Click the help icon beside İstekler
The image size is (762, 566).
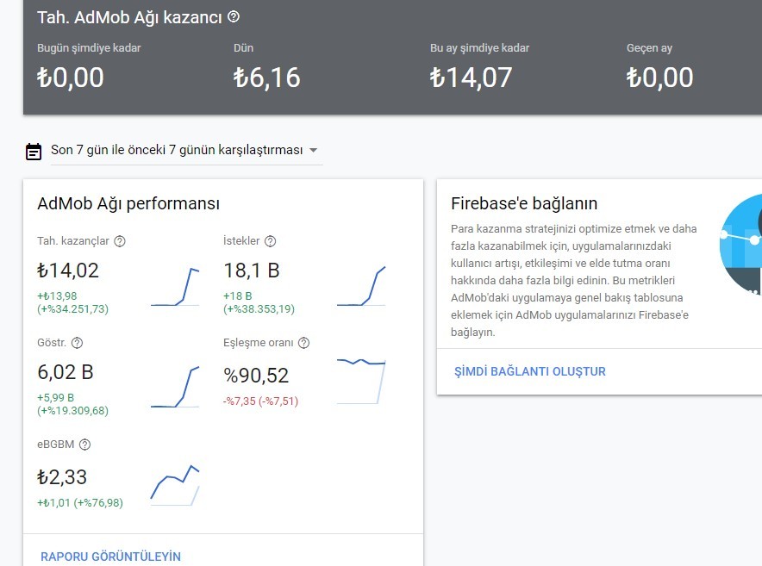[x=270, y=241]
